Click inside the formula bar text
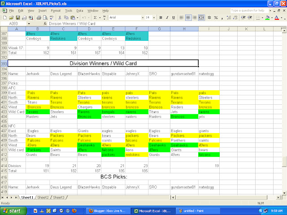The height and width of the screenshot is (215, 287). pyautogui.click(x=72, y=24)
